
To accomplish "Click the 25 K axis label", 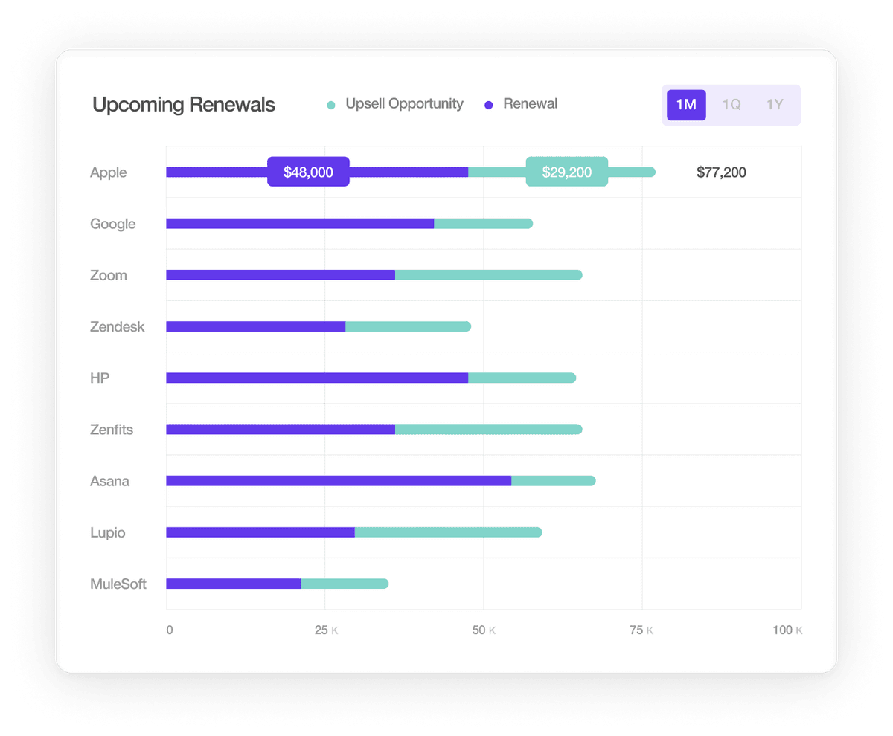I will (x=326, y=630).
